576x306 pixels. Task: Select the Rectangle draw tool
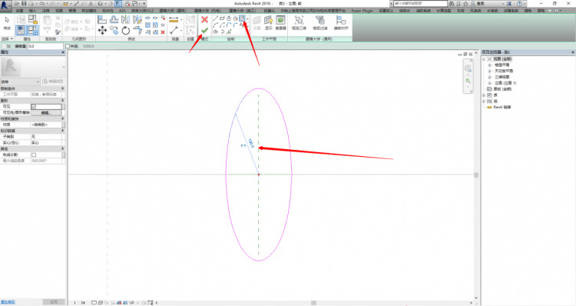222,18
